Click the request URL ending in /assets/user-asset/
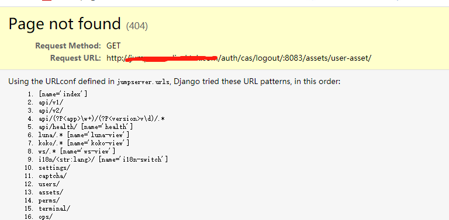449x220 pixels. click(239, 58)
